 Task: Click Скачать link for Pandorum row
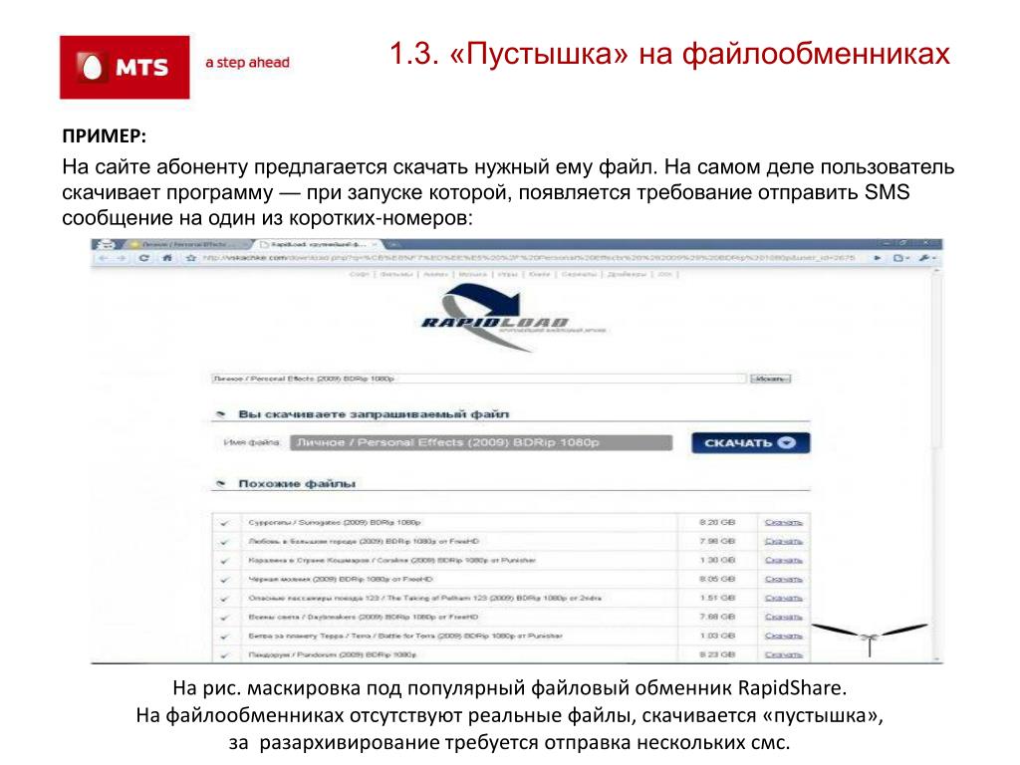coord(783,654)
